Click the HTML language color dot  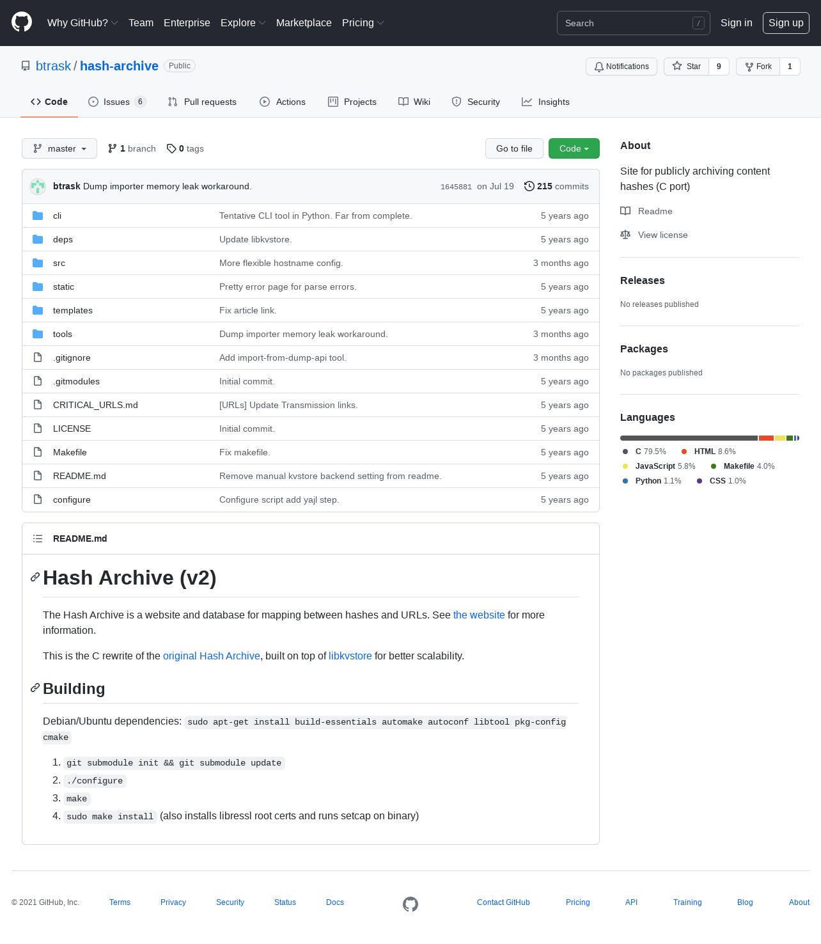click(x=684, y=452)
